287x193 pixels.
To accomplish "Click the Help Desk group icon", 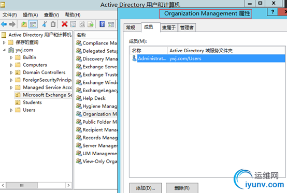I will pyautogui.click(x=79, y=98).
